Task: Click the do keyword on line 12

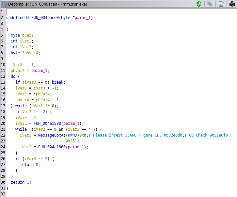Action: (13, 76)
